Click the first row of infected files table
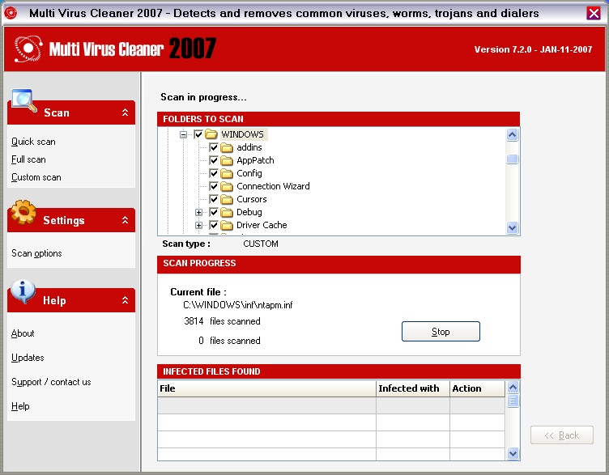 [x=331, y=405]
